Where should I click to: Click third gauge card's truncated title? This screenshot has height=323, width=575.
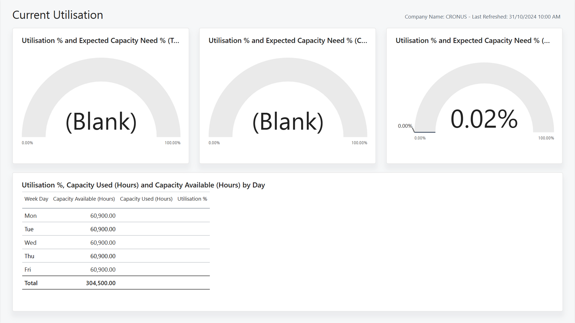tap(473, 41)
